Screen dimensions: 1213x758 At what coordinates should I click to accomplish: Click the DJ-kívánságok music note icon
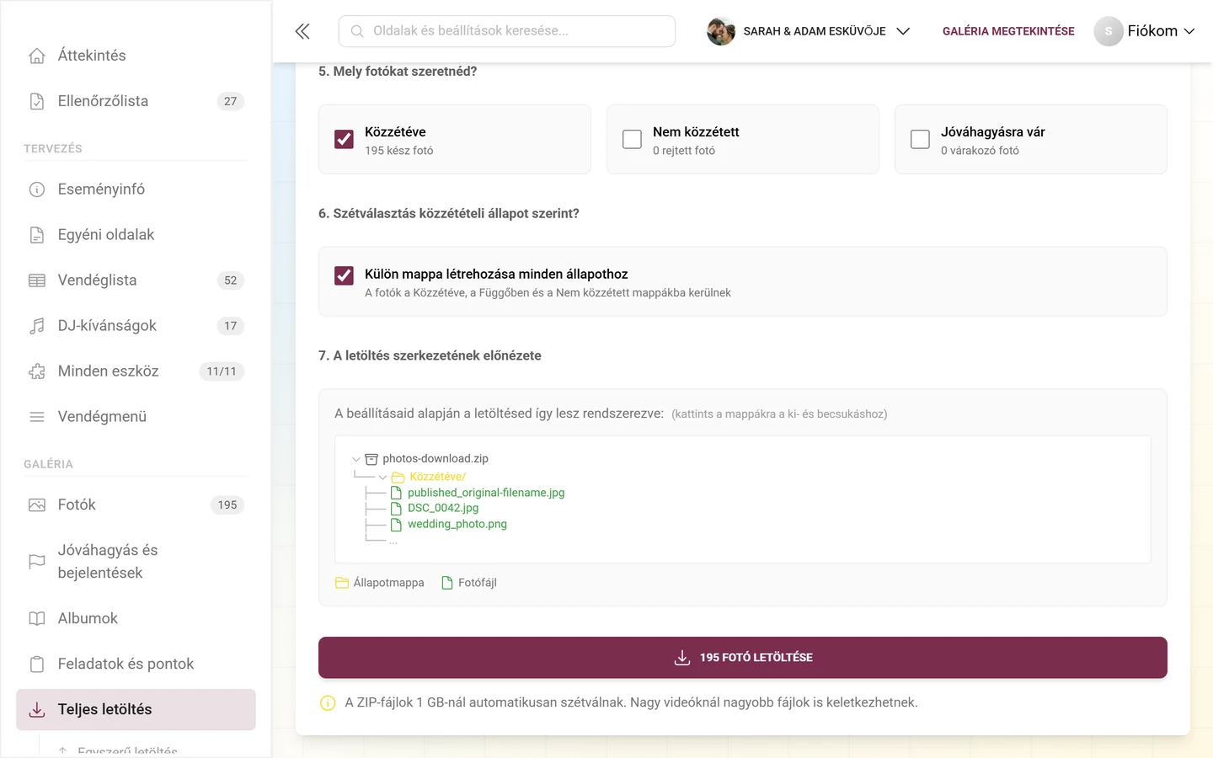tap(37, 326)
